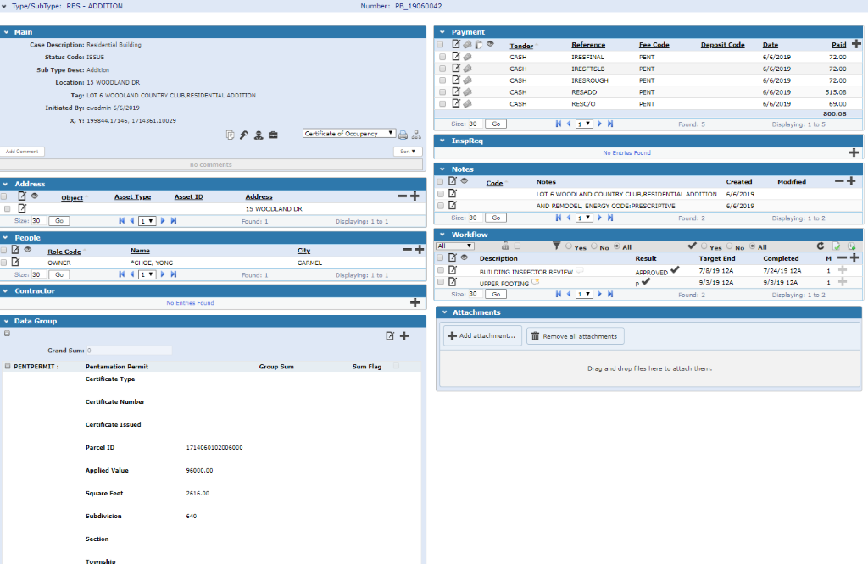
Task: Add a contractor with the plus icon
Action: [415, 302]
